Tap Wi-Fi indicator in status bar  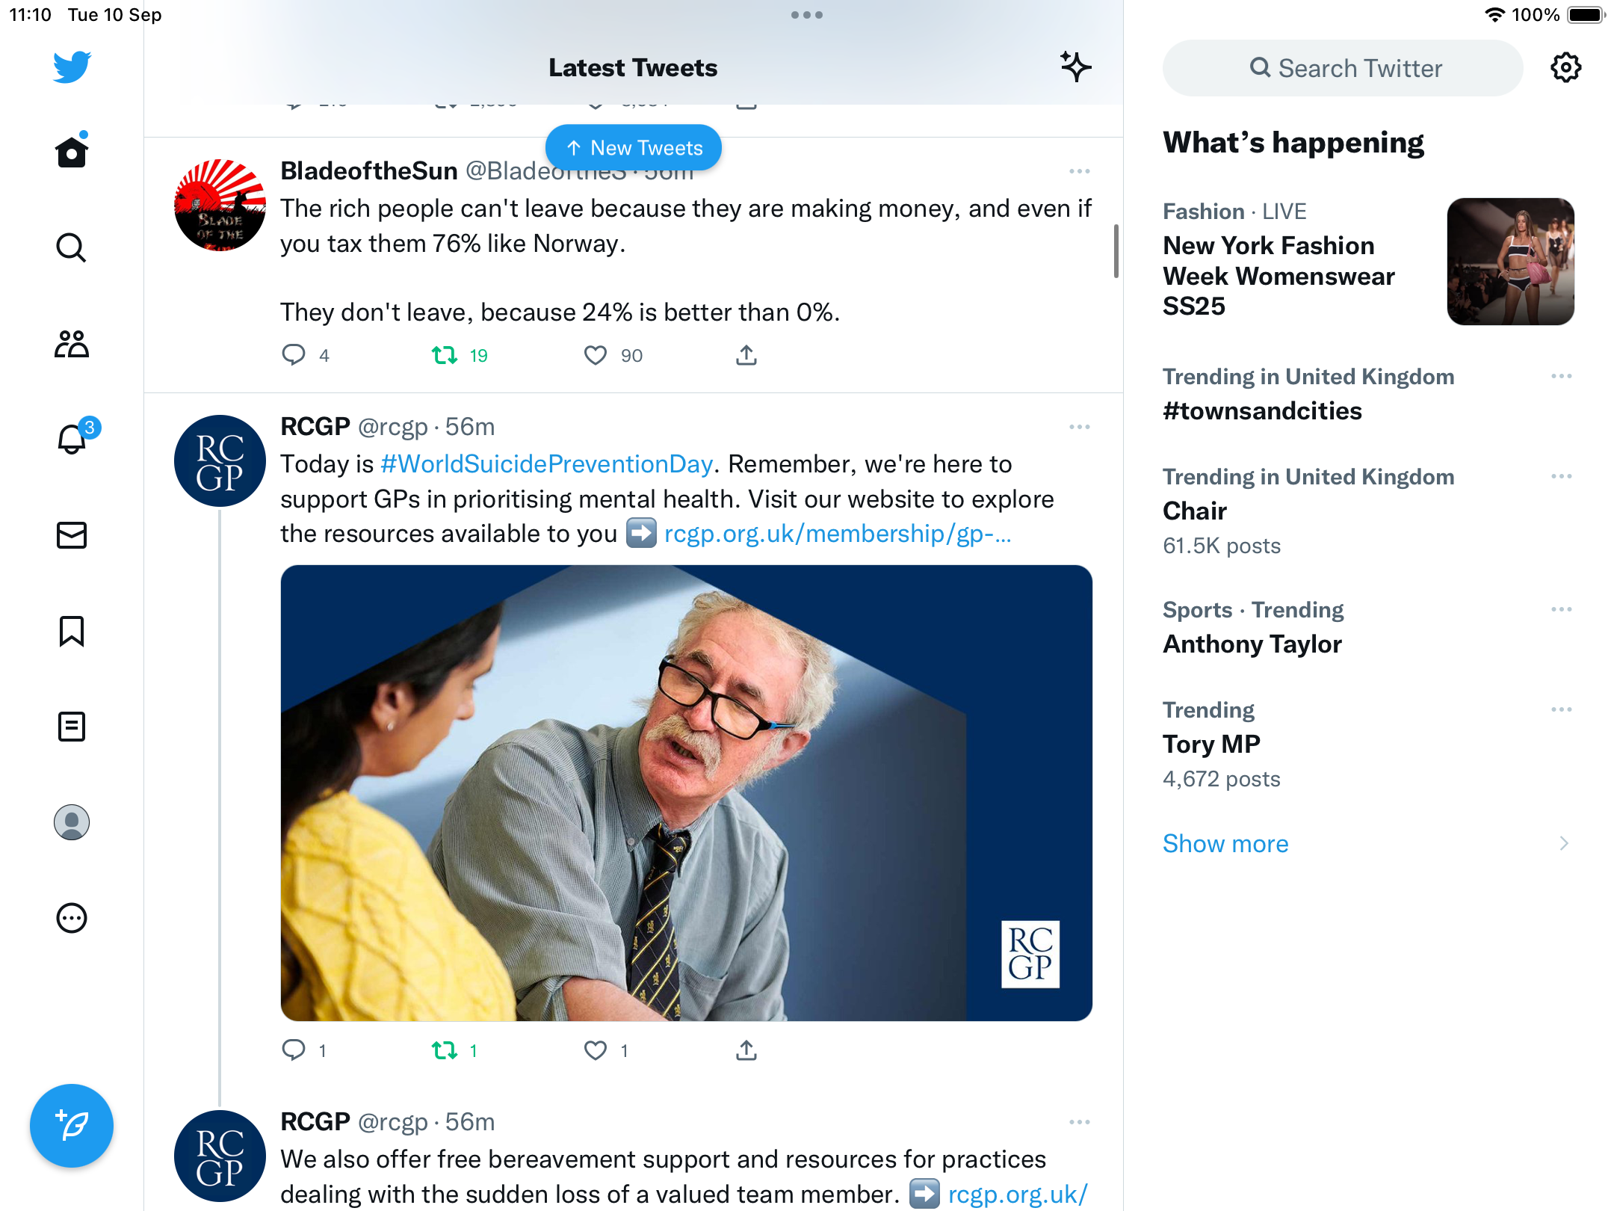(1494, 15)
